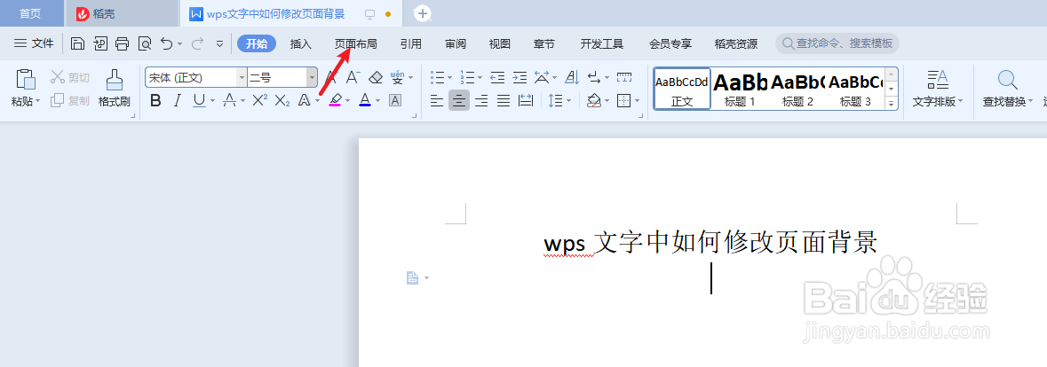This screenshot has height=367, width=1047.
Task: Click the ruler tab stops icon
Action: tap(624, 77)
